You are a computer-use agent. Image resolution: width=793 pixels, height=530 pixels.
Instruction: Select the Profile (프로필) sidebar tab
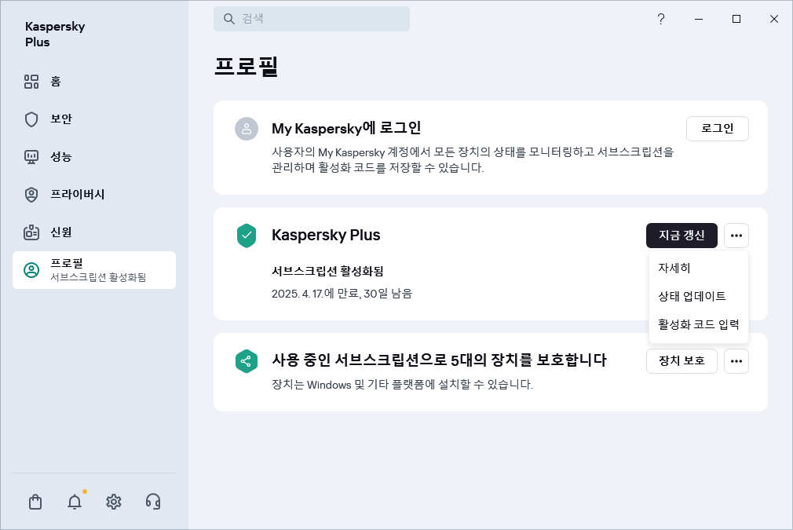coord(94,270)
